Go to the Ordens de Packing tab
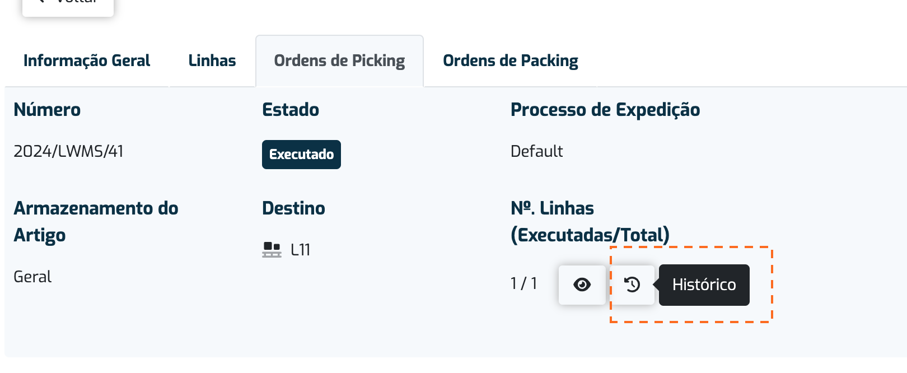907x373 pixels. click(x=511, y=60)
